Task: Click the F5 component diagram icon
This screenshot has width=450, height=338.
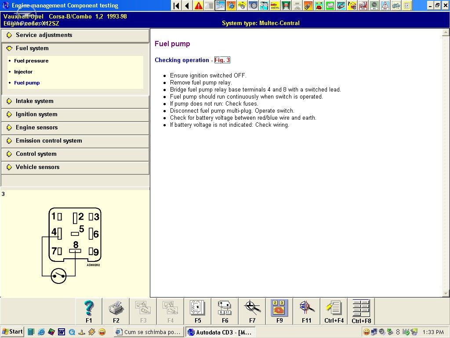Action: pos(198,311)
